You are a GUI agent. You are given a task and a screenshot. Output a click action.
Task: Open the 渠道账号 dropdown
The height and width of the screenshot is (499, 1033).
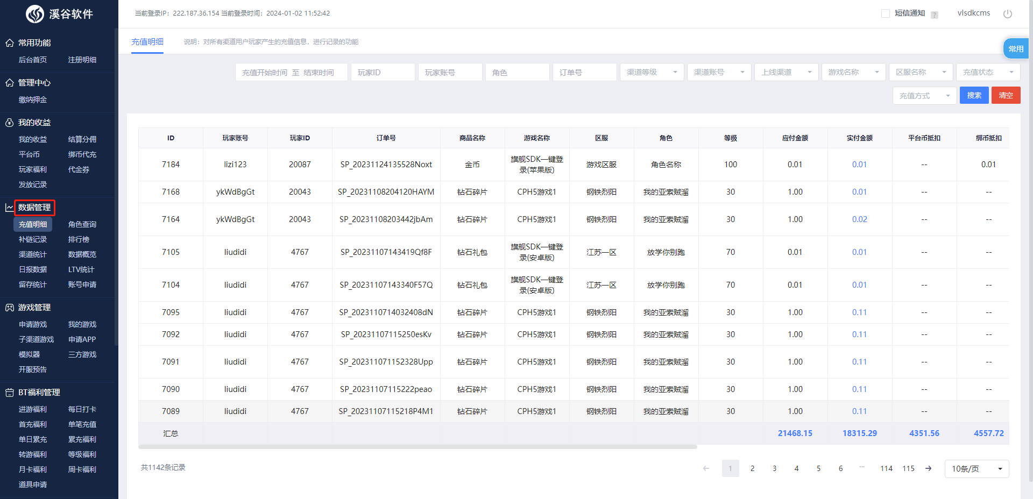(719, 72)
